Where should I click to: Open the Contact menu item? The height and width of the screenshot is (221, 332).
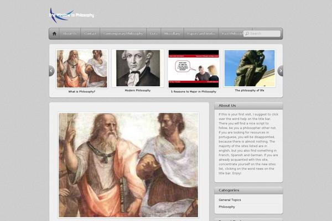(90, 34)
